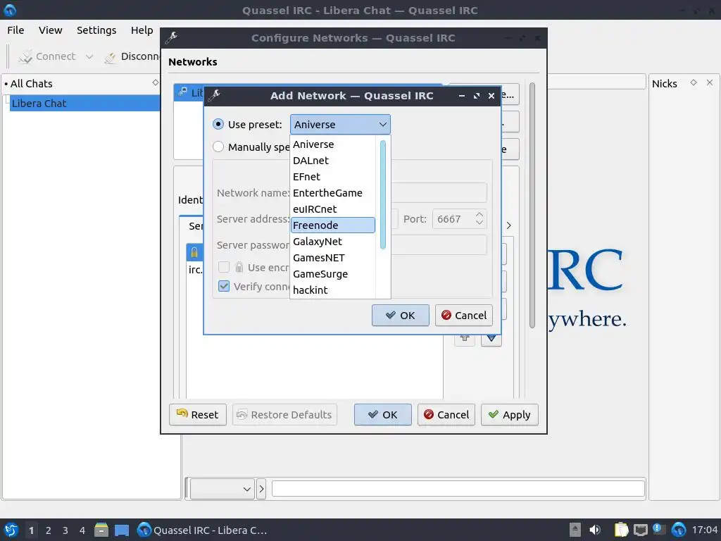
Task: Open the Aniverse preset combo box
Action: pos(340,125)
